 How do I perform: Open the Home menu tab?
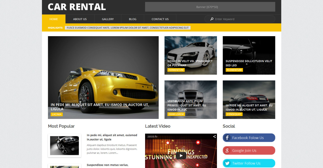(x=54, y=19)
